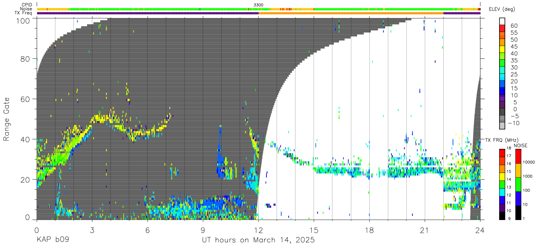Viewport: 540px width, 249px height.
Task: Click the 16 label on the TX FRQ scale
Action: point(510,163)
